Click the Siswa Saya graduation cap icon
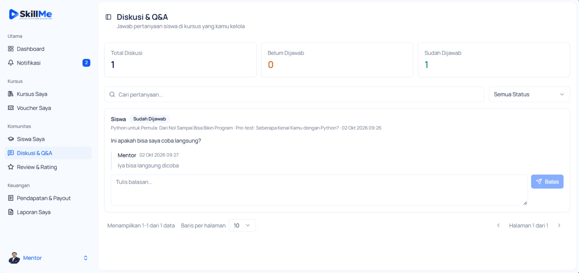Image resolution: width=579 pixels, height=273 pixels. pos(11,139)
